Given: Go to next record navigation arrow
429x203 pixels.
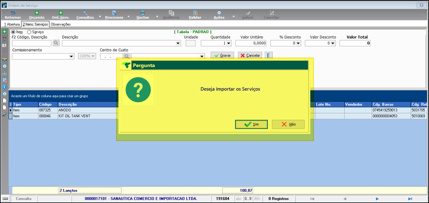Looking at the screenshot, I should pos(377,199).
